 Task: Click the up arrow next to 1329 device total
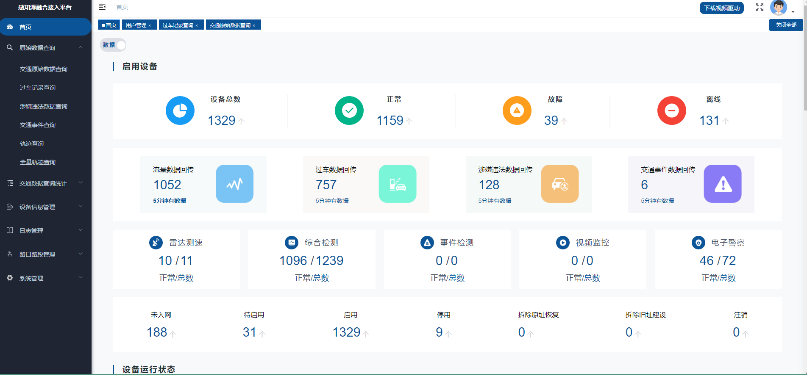(x=241, y=121)
